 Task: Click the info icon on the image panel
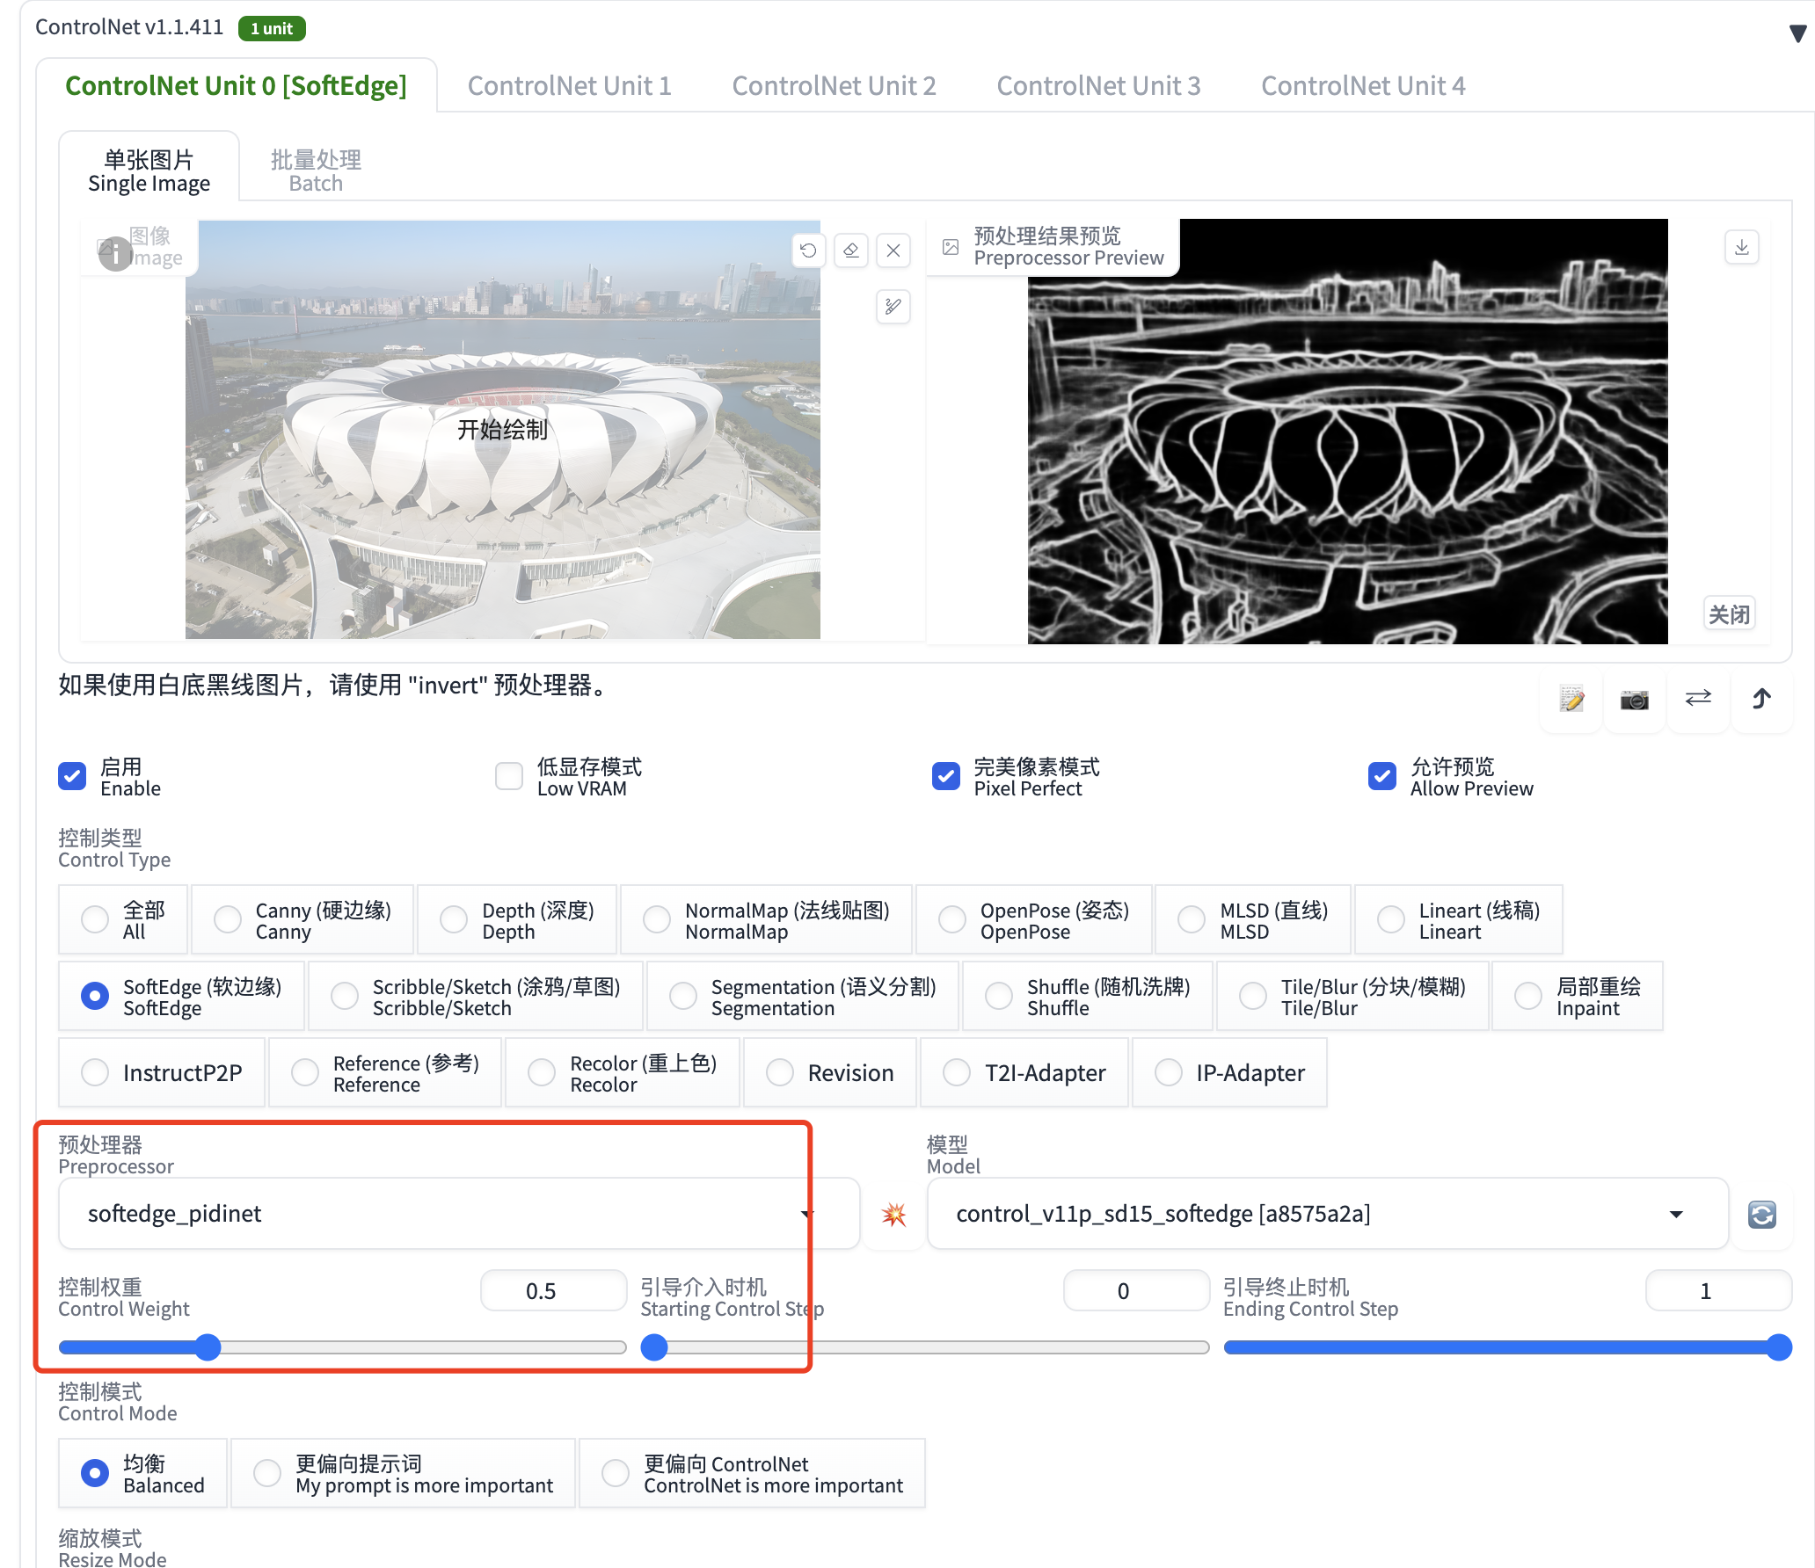coord(115,254)
